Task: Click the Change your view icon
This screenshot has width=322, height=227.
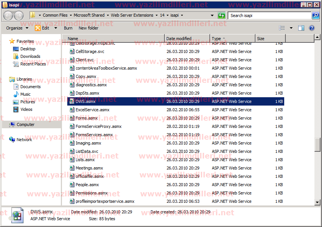Action: pos(282,28)
